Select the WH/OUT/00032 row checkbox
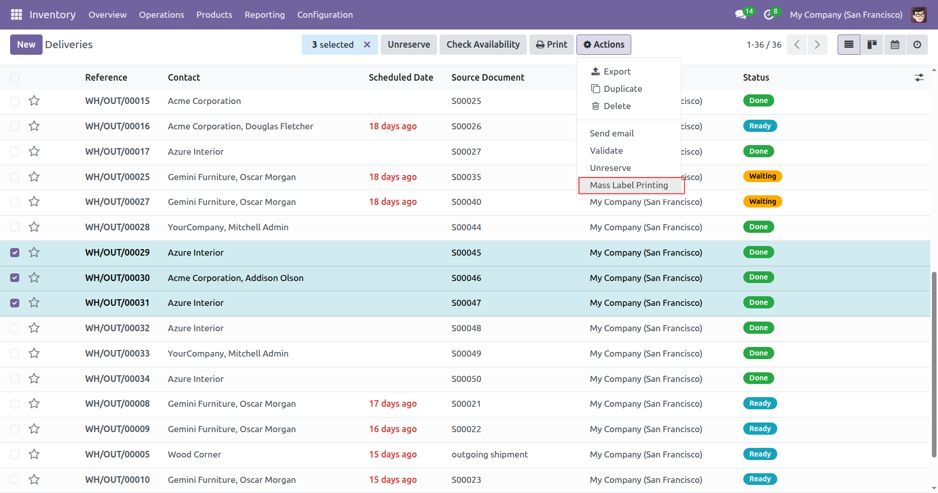 (x=15, y=328)
